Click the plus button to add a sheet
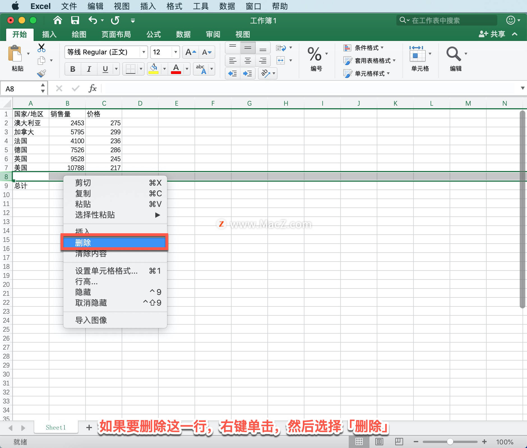The width and height of the screenshot is (527, 448). [89, 427]
